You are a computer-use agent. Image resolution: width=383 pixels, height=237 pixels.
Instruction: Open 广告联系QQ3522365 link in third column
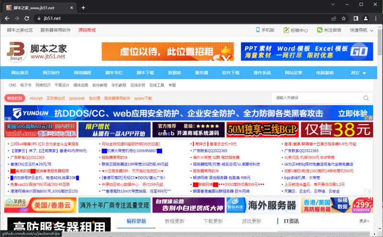[x=210, y=151]
